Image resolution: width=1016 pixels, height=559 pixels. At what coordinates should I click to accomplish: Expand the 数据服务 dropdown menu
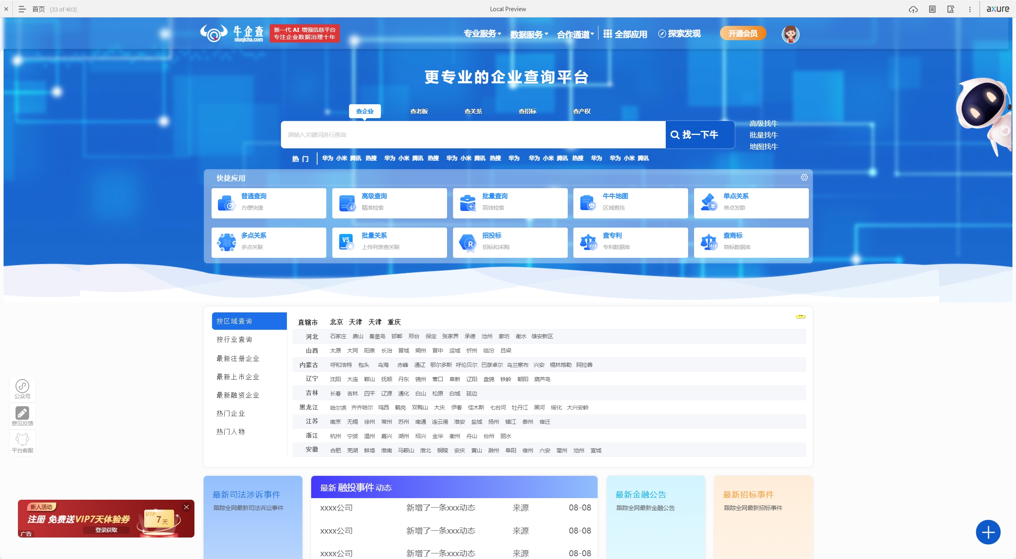tap(529, 35)
